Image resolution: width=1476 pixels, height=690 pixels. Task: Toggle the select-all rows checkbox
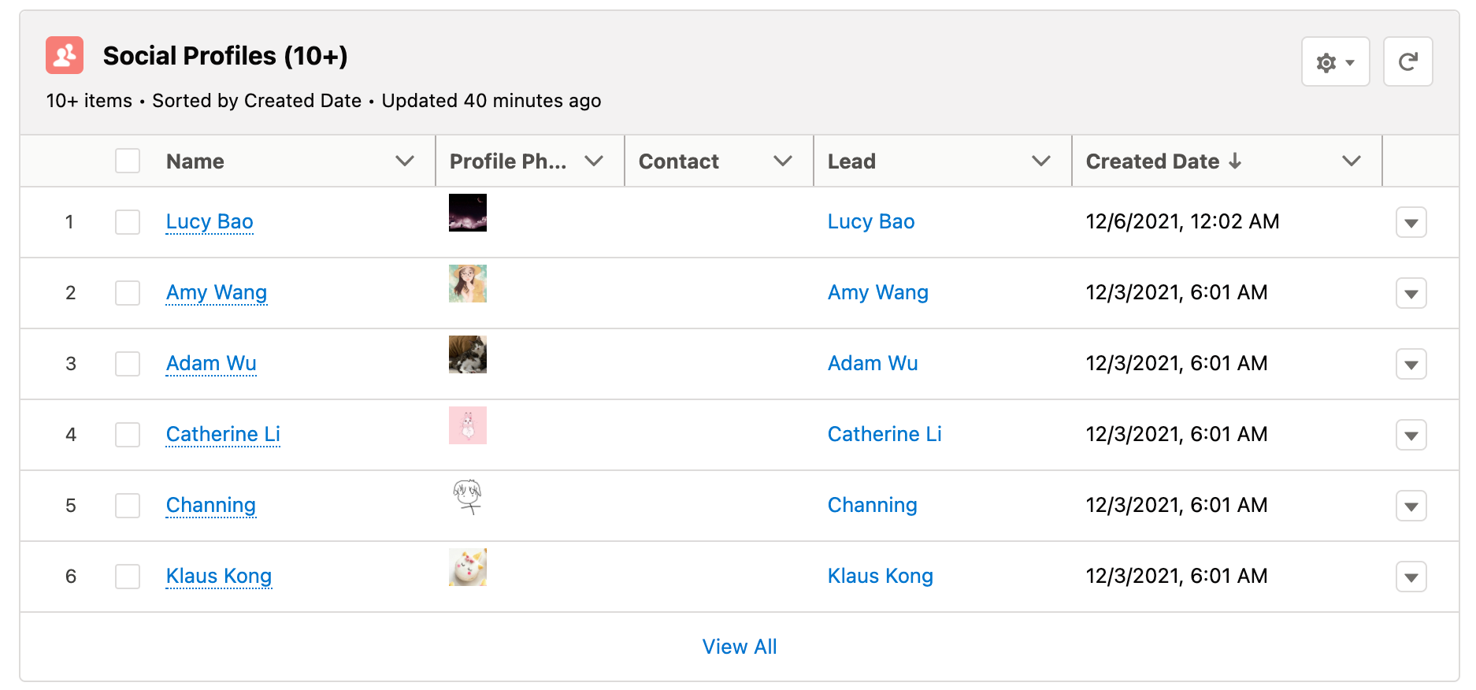(128, 161)
